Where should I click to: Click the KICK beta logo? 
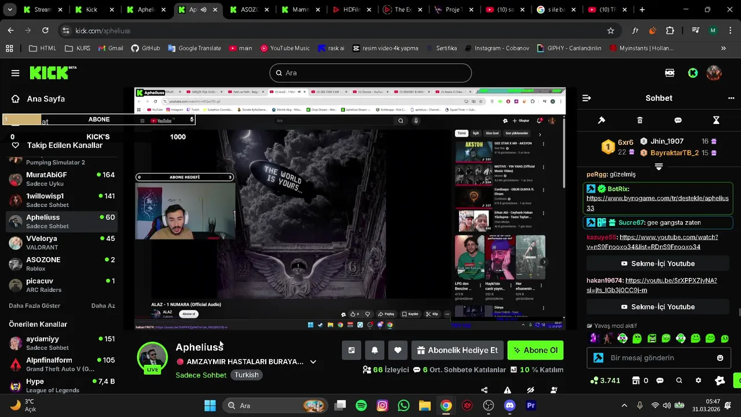pyautogui.click(x=53, y=72)
